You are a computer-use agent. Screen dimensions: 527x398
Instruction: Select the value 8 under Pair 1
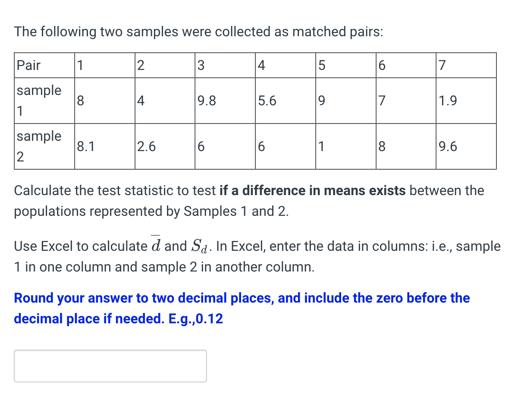[x=80, y=101]
